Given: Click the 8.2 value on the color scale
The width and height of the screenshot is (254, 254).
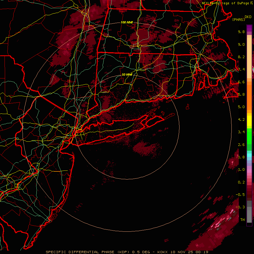Looking at the screenshot, I should (x=241, y=57).
